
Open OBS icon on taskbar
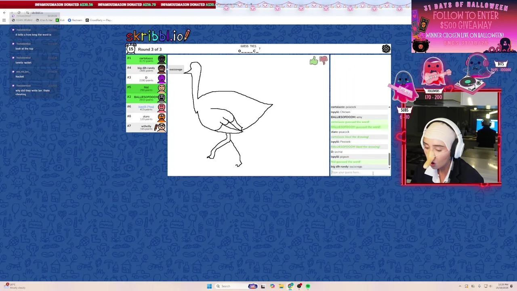(x=299, y=286)
